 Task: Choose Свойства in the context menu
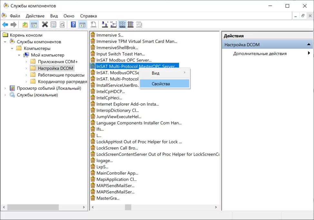point(161,84)
